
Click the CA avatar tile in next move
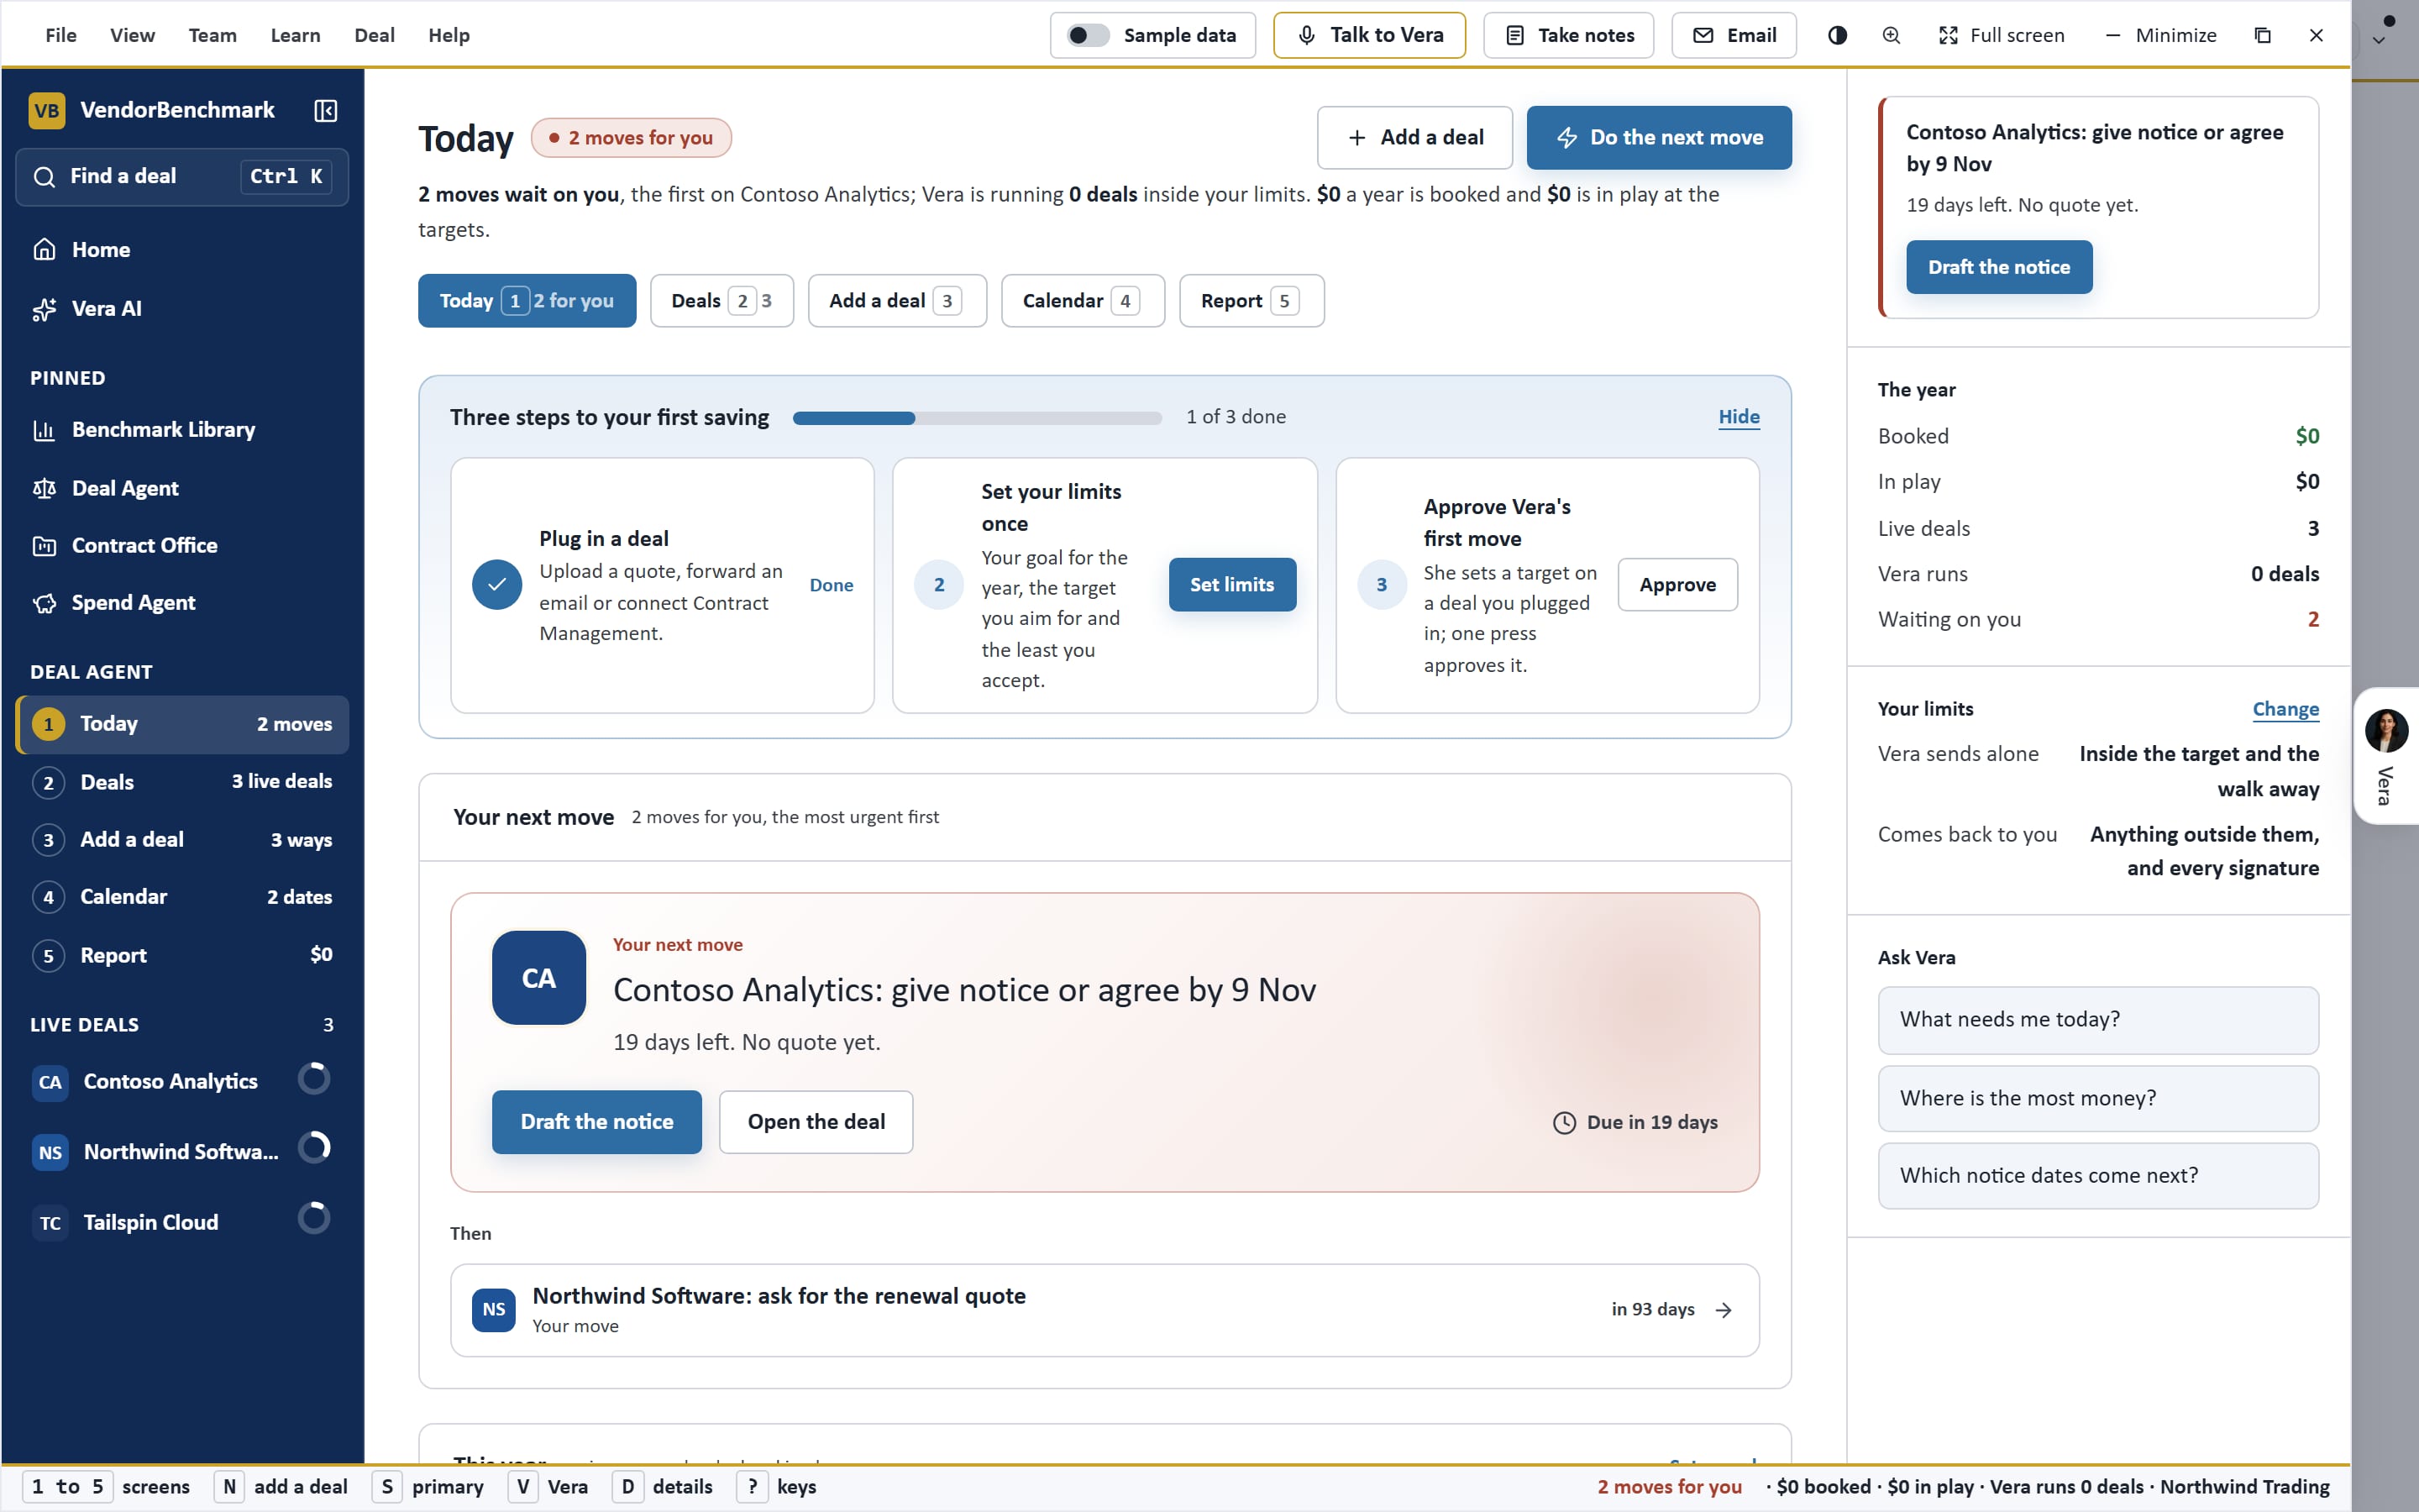538,978
